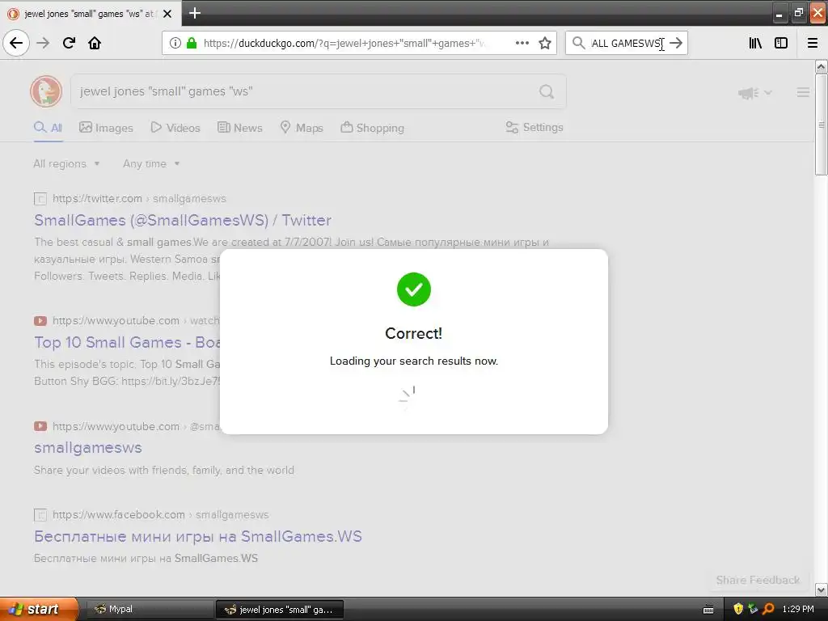Click the Share Feedback button
Screen dimensions: 828x621
click(758, 580)
